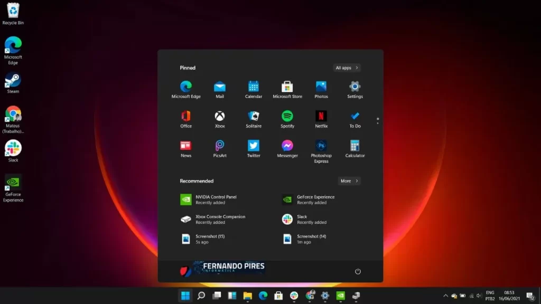Launch Netflix from pinned apps
The height and width of the screenshot is (304, 541).
tap(321, 119)
